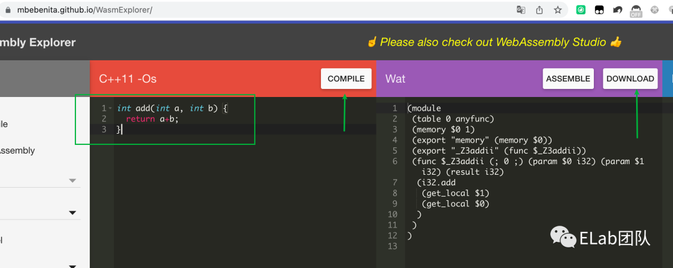This screenshot has width=673, height=268.
Task: Click the '(module' line in Wat editor
Action: coord(424,108)
